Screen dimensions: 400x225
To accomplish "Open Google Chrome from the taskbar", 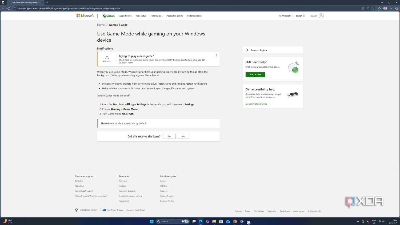I will 235,222.
